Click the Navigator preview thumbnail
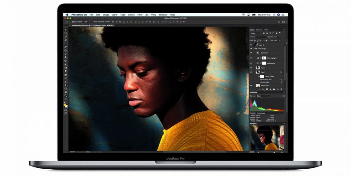The width and height of the screenshot is (351, 176). coord(267,138)
